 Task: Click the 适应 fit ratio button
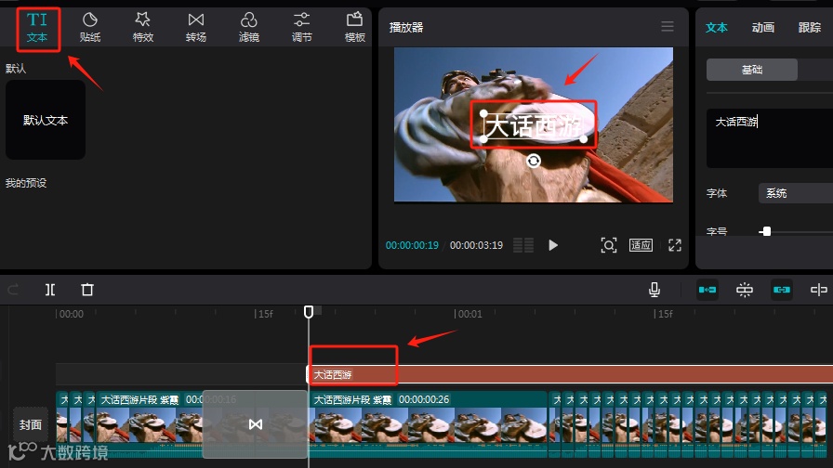[641, 245]
